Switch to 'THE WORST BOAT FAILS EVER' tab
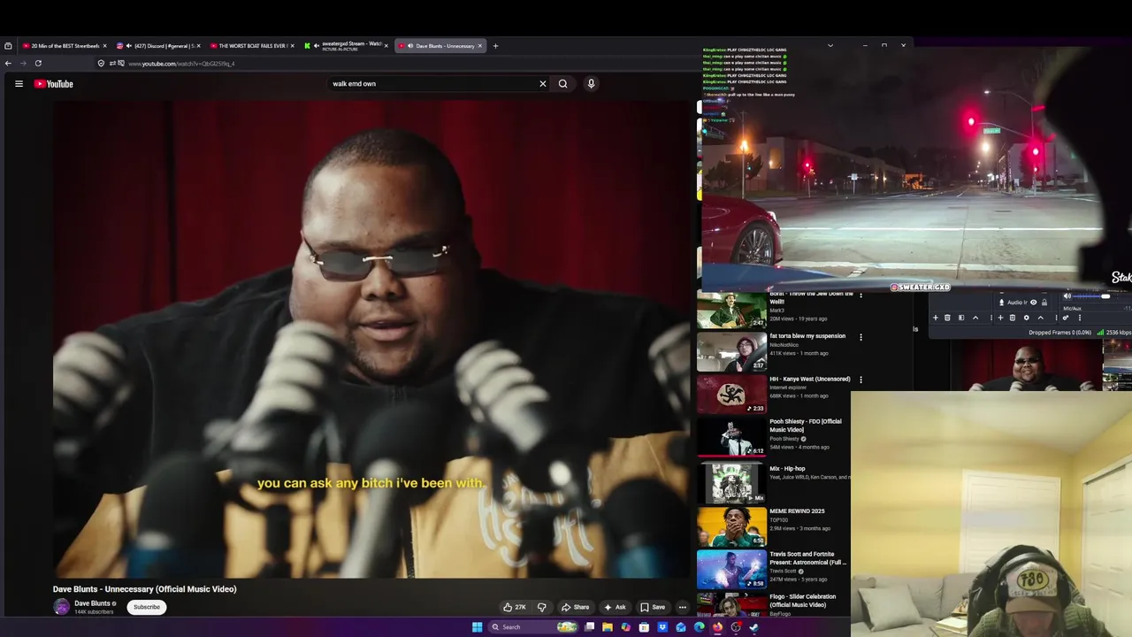 point(250,46)
